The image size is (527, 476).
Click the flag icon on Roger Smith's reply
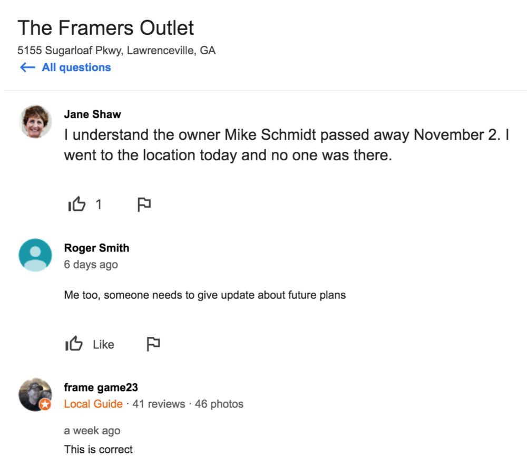coord(153,344)
